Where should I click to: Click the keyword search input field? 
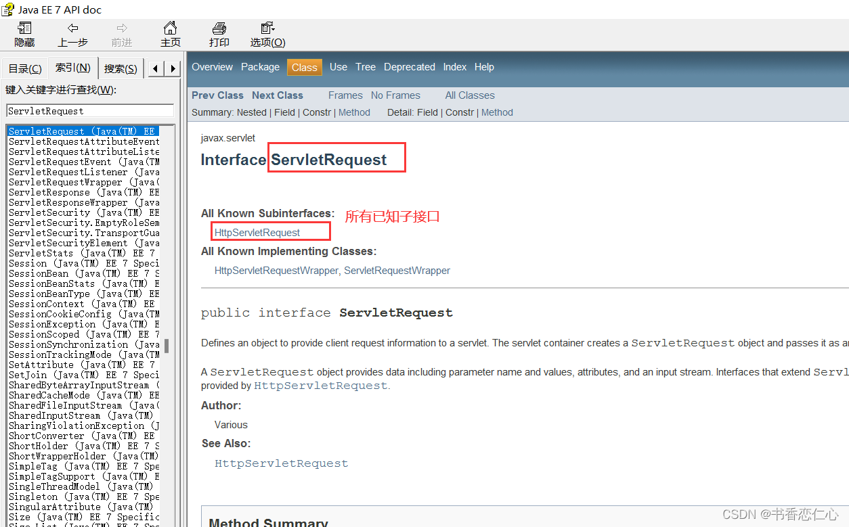tap(89, 110)
